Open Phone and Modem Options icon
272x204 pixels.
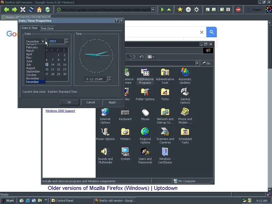click(185, 116)
